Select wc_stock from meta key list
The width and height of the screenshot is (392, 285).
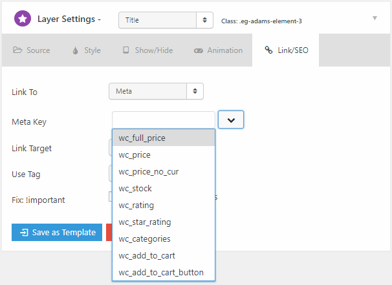(164, 188)
